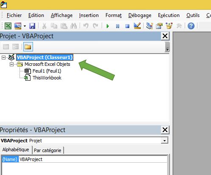Open Find with the binoculars icon
The height and width of the screenshot is (175, 211).
tap(74, 26)
